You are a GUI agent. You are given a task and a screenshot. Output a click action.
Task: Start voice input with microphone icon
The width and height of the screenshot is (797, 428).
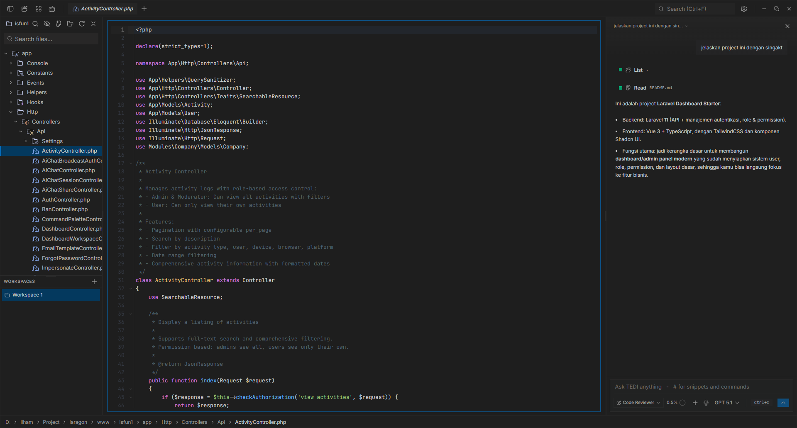click(x=706, y=403)
